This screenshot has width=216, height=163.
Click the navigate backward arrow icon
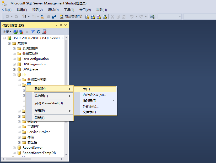tap(7, 17)
